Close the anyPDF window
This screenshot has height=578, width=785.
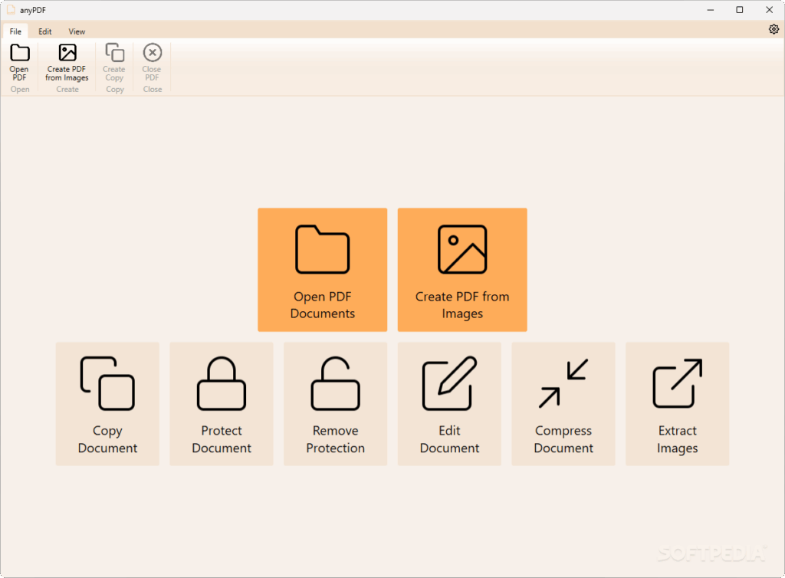pos(770,10)
